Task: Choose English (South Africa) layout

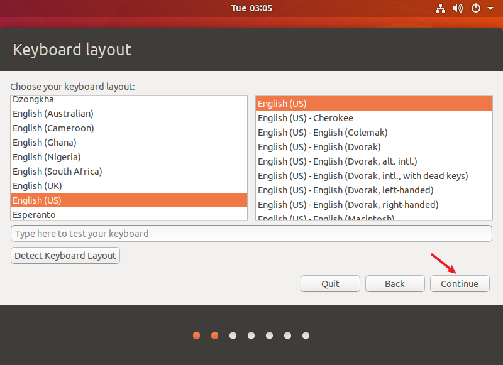Action: (129, 172)
